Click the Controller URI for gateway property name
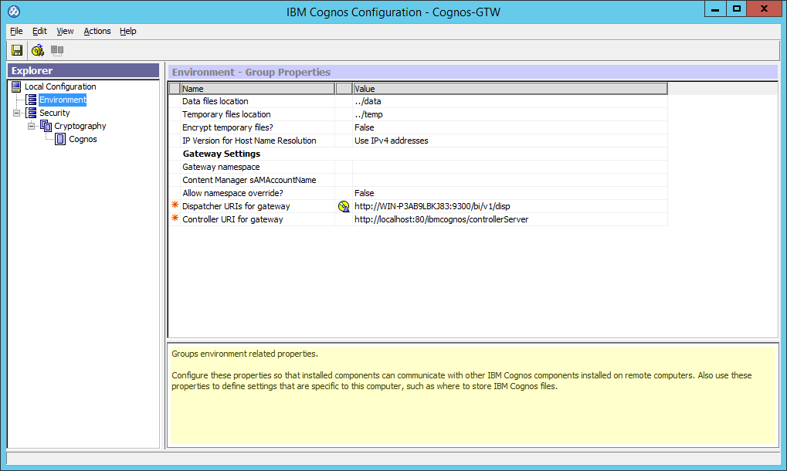 [232, 219]
